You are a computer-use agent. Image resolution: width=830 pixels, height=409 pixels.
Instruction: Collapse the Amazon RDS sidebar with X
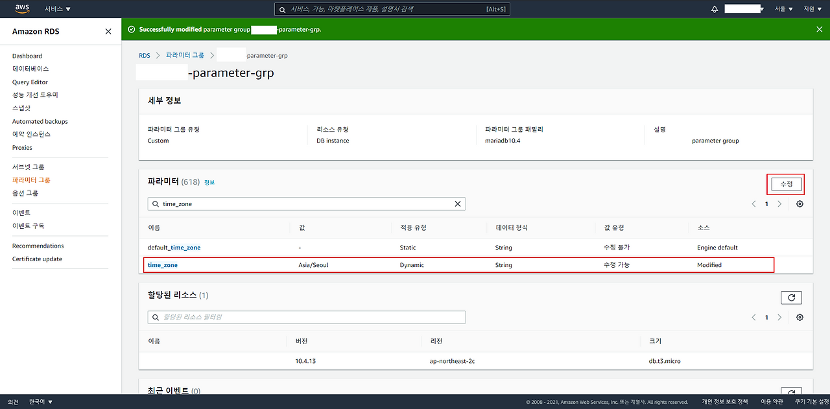tap(108, 31)
